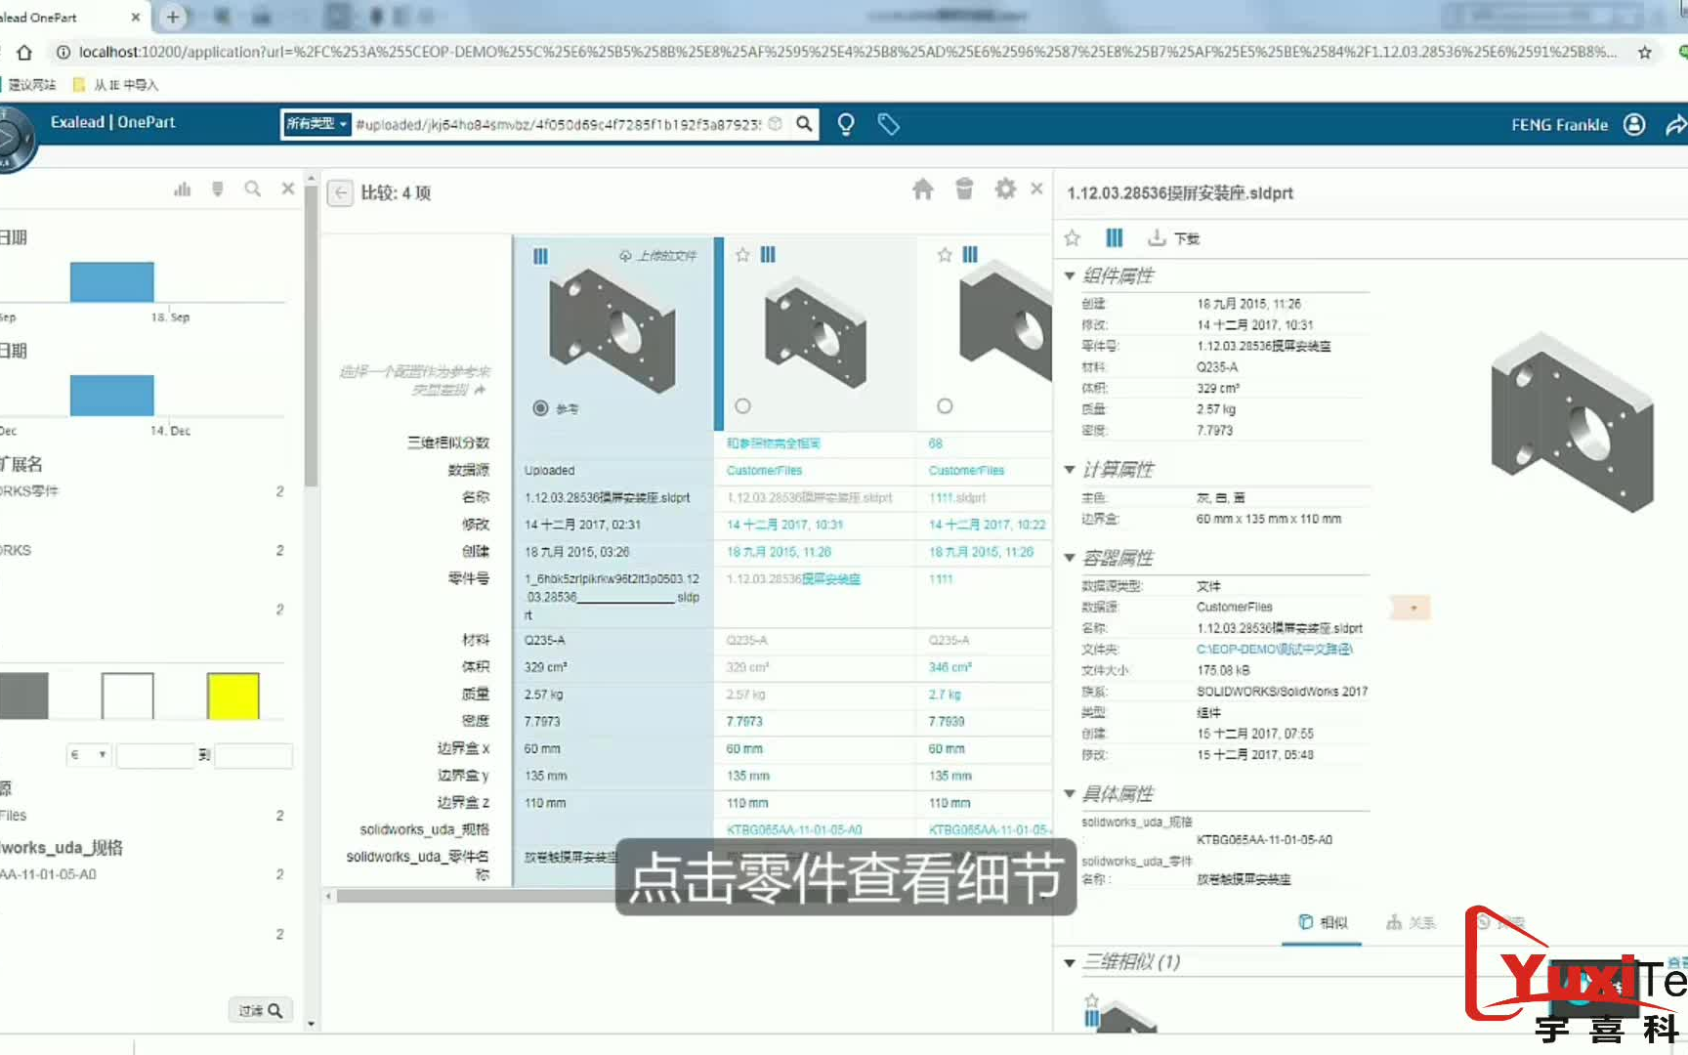Screen dimensions: 1688x1055
Task: Open the gear settings icon in compare panel
Action: tap(1005, 190)
